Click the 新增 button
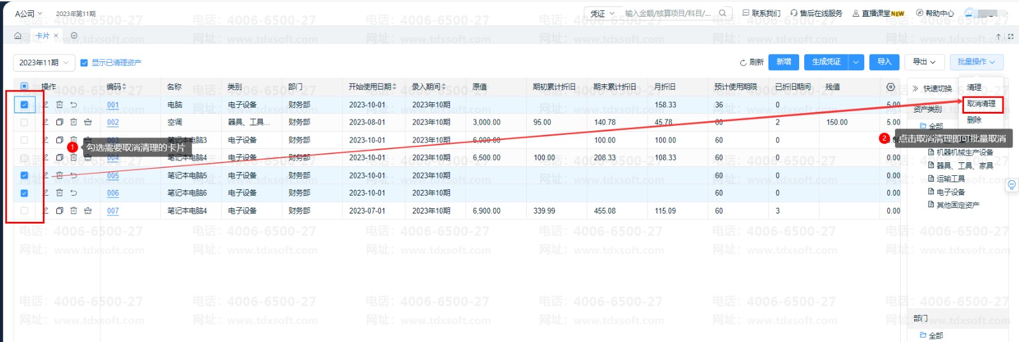1019x342 pixels. pos(784,62)
